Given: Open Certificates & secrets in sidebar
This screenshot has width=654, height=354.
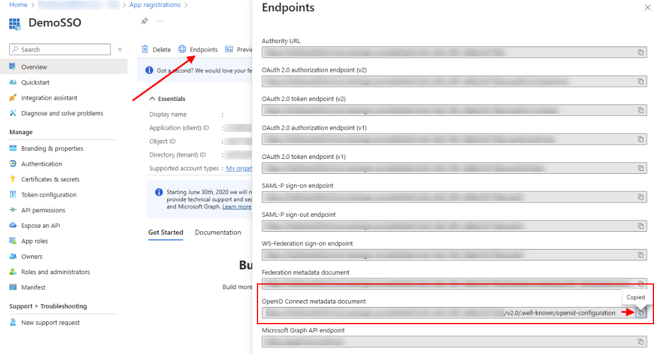Looking at the screenshot, I should (x=50, y=180).
